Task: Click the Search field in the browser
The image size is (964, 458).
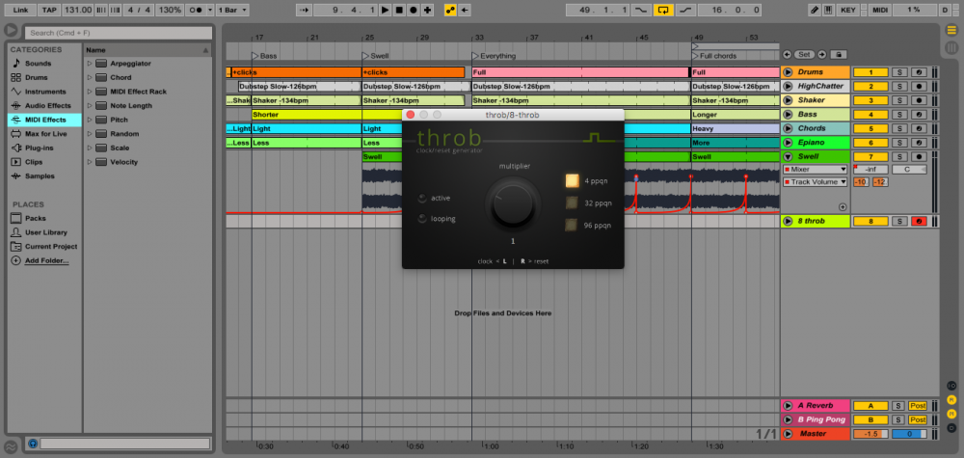Action: [x=118, y=33]
